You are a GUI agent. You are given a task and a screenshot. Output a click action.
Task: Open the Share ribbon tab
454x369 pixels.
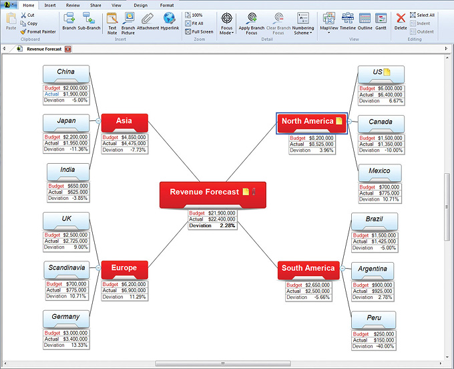[95, 5]
